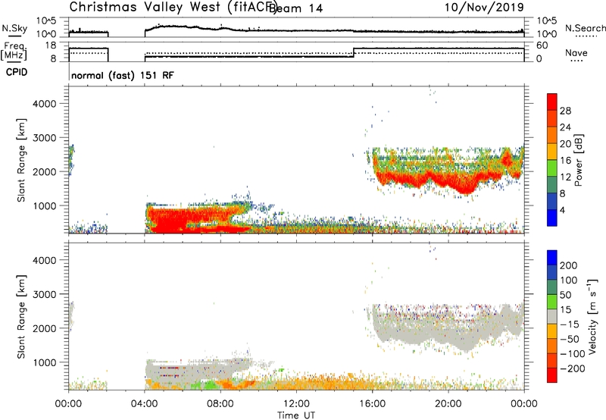Click the 'Power [dB]' colorbar title
The height and width of the screenshot is (420, 606).
578,160
